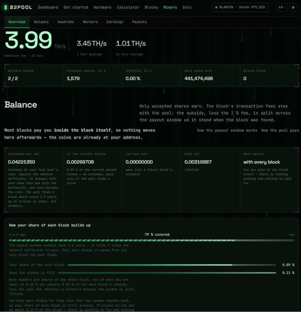Open the Hashrate tab

[66, 22]
